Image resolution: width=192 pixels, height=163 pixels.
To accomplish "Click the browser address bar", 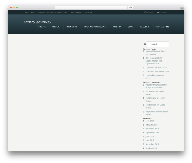I will pos(91,7).
